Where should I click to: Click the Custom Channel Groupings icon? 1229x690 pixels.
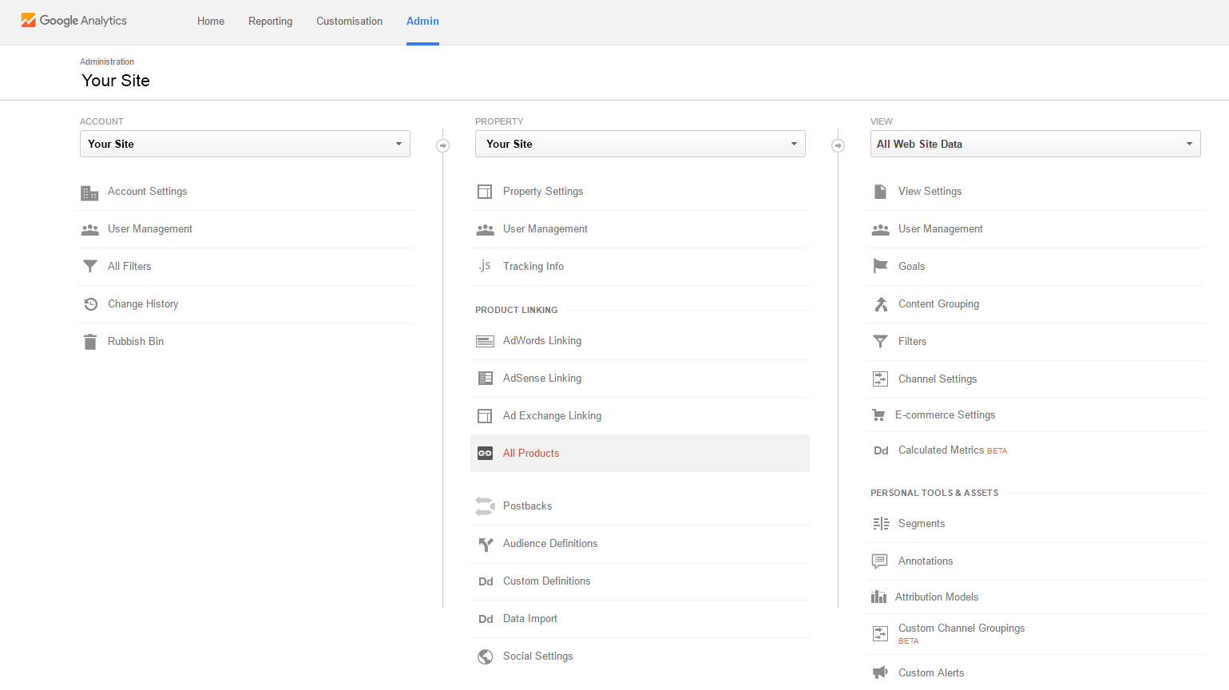880,633
